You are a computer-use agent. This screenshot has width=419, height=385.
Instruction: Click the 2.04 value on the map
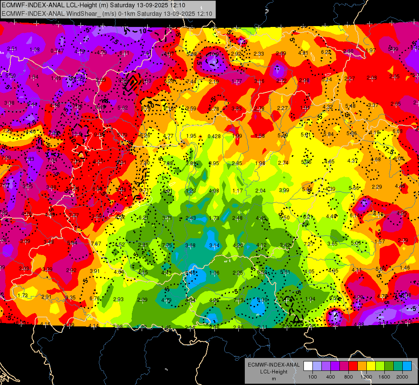(x=260, y=190)
